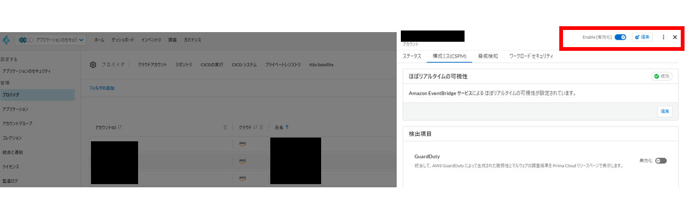692x198 pixels.
Task: Select アプリケーション in the sidebar
Action: coord(16,109)
